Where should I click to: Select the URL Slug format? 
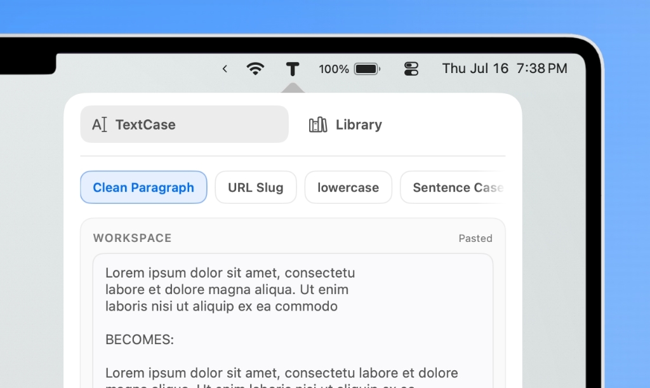coord(256,187)
